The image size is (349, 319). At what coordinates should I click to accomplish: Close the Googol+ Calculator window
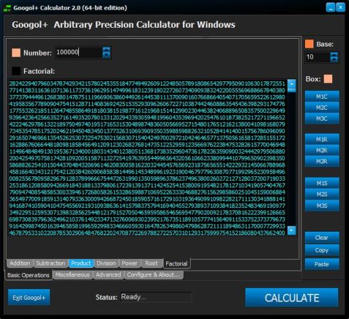pos(341,8)
